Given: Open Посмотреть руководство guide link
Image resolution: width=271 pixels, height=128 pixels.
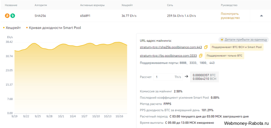Looking at the screenshot, I should pos(230,16).
